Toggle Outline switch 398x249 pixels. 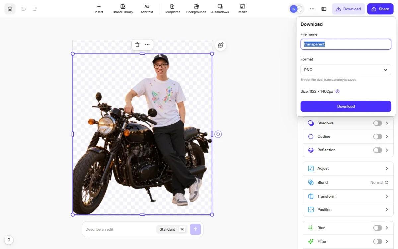[377, 137]
